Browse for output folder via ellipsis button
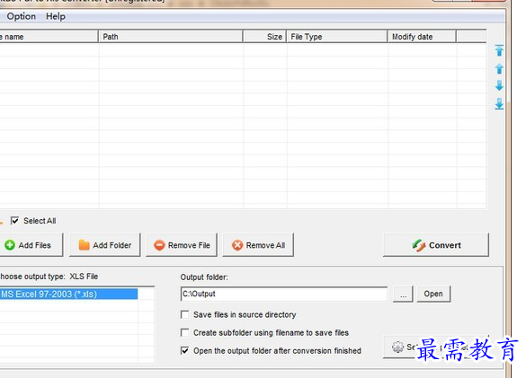This screenshot has height=378, width=526. click(403, 294)
